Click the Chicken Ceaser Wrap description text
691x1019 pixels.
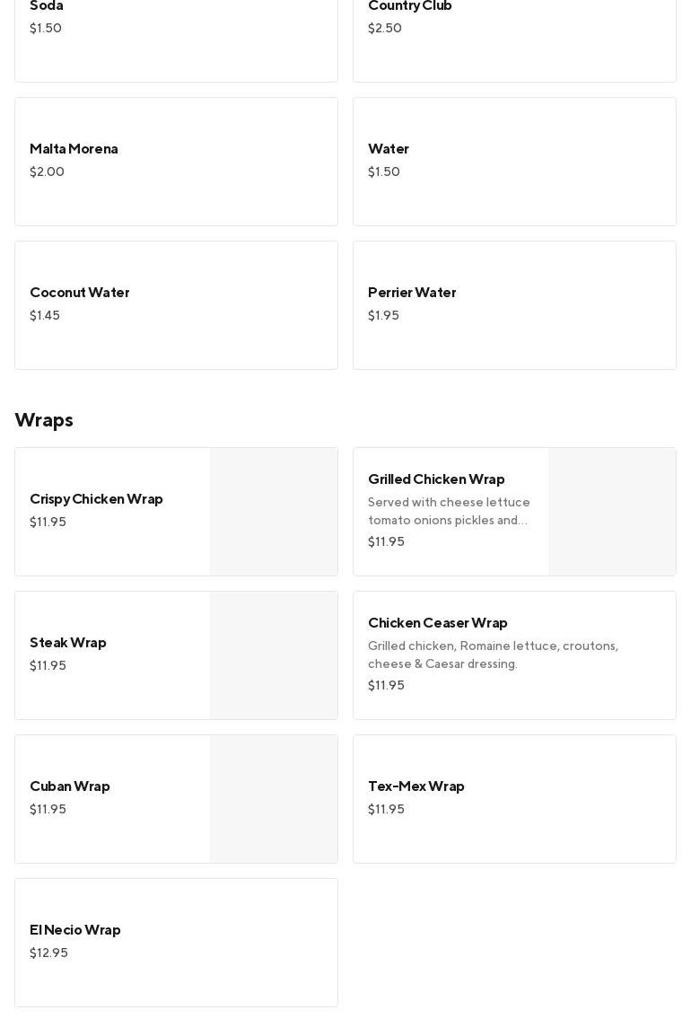[494, 654]
